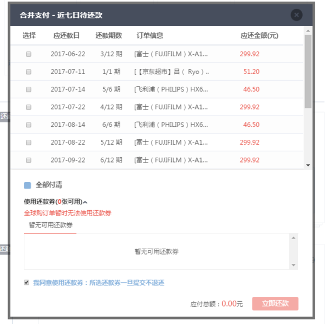Click the 299.92 amount in 5/12 期 row
This screenshot has height=324, width=325.
pyautogui.click(x=250, y=142)
